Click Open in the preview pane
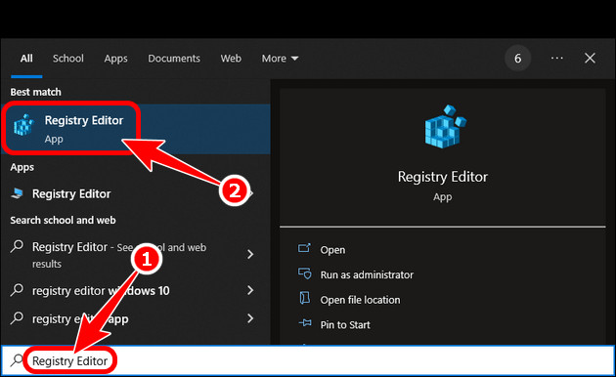Image resolution: width=616 pixels, height=377 pixels. coord(332,250)
